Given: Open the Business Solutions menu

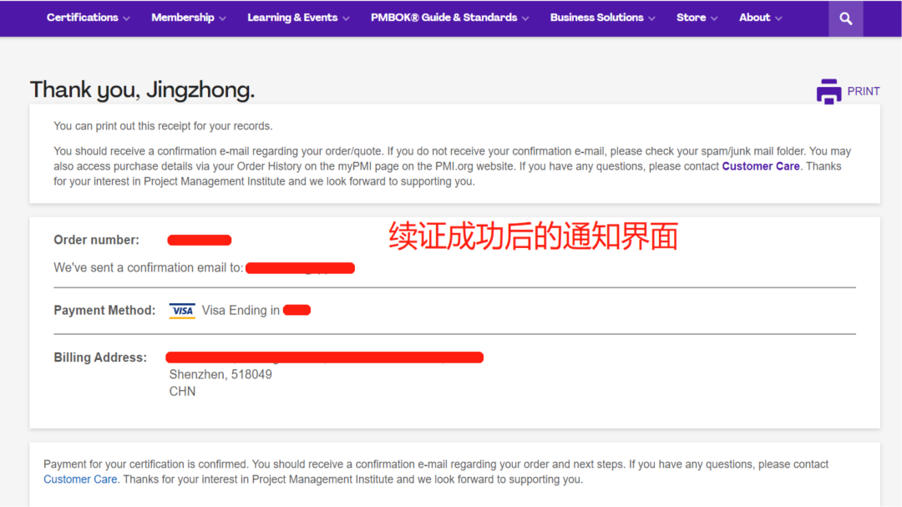Looking at the screenshot, I should 596,18.
